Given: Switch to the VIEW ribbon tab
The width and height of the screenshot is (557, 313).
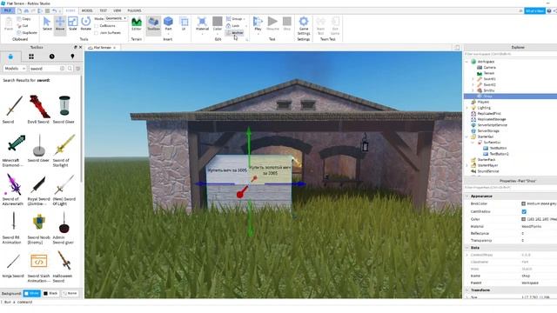Looking at the screenshot, I should pos(117,10).
